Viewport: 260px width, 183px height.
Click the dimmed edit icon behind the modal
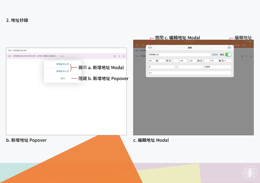(x=242, y=56)
